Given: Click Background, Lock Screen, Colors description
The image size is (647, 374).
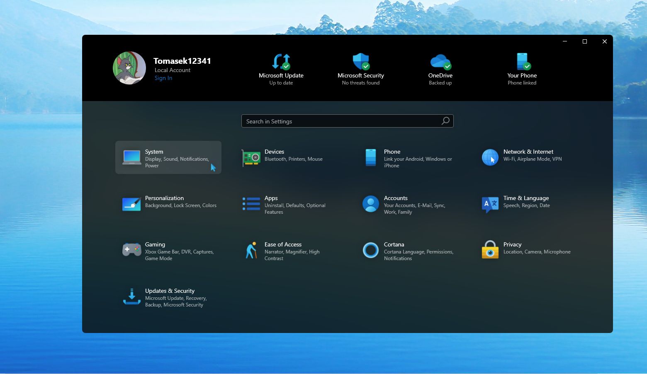Looking at the screenshot, I should coord(181,205).
